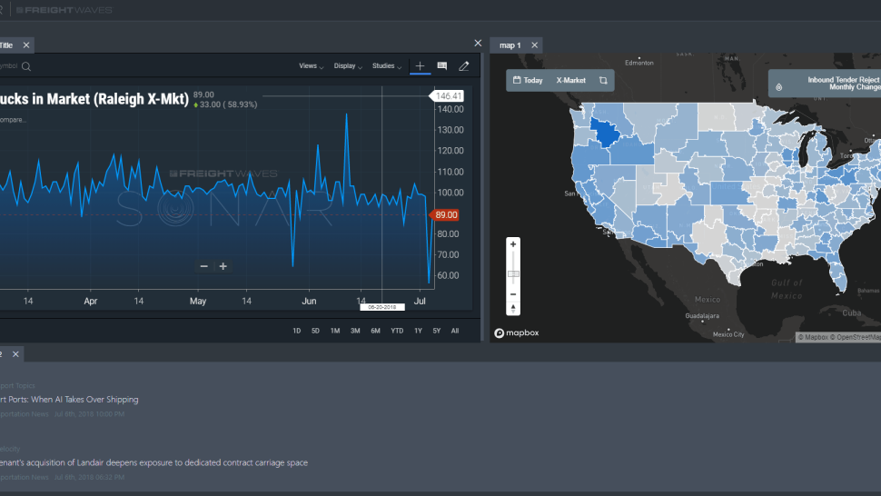Zoom in the map with plus control

point(513,244)
